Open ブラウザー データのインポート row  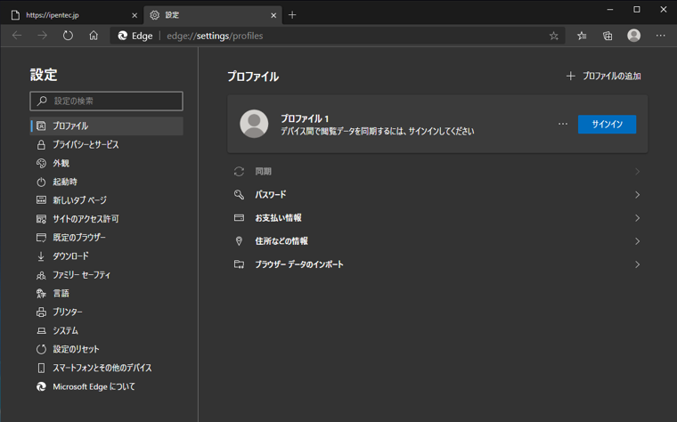coord(437,264)
